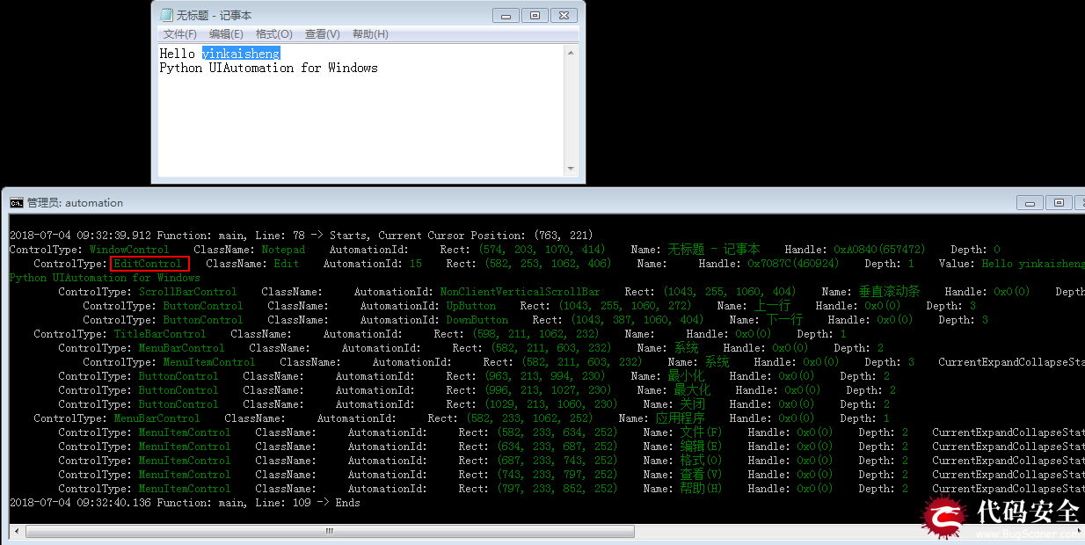Minimize the 无标题 - 记事本 Notepad window
The width and height of the screenshot is (1085, 545).
tap(506, 15)
